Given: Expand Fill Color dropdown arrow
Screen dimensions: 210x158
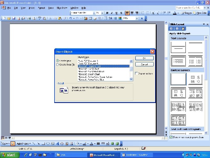Looking at the screenshot, I should pos(81,144).
